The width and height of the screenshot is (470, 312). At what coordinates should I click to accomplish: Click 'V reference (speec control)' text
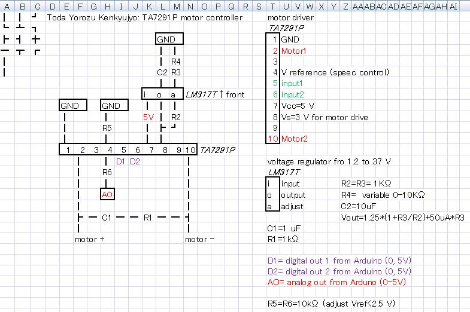[x=335, y=72]
